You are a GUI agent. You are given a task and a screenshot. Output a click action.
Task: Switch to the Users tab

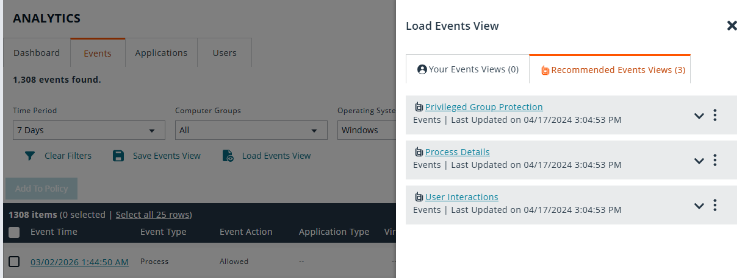click(x=225, y=53)
